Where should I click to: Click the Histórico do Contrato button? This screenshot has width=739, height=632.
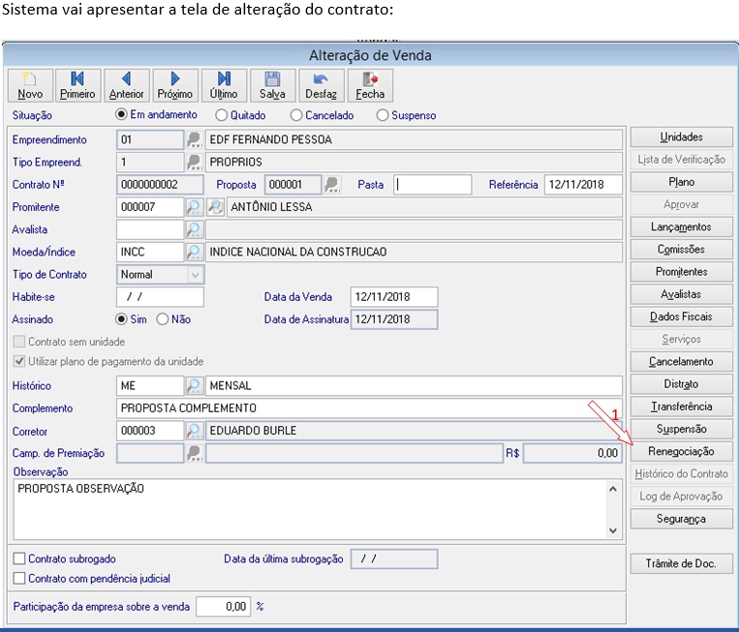681,474
